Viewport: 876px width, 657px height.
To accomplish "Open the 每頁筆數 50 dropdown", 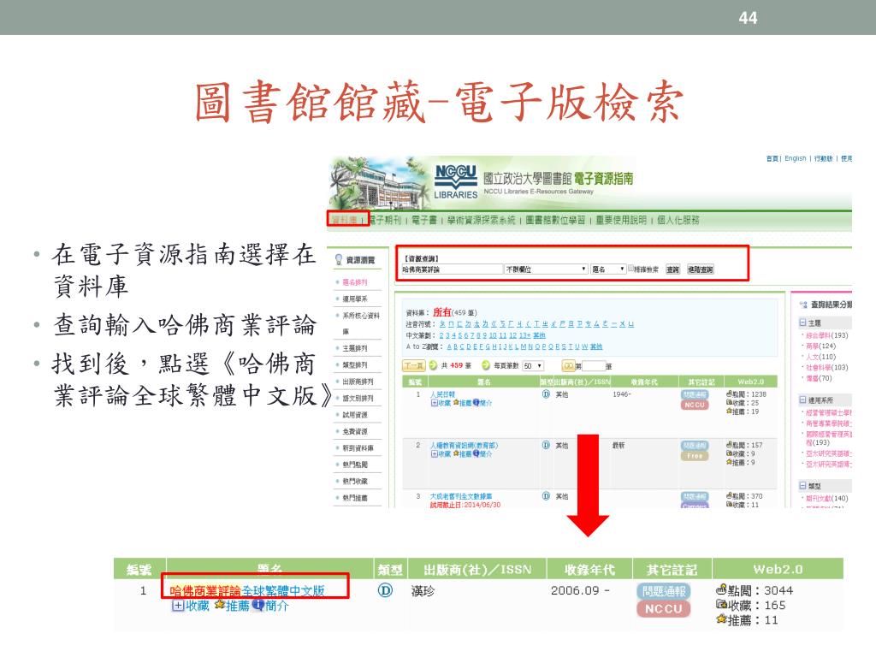I will coord(533,366).
